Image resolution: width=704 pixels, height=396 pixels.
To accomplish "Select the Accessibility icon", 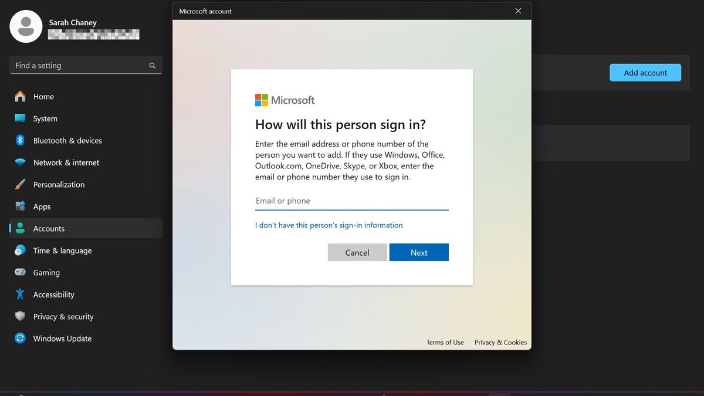I will [20, 295].
